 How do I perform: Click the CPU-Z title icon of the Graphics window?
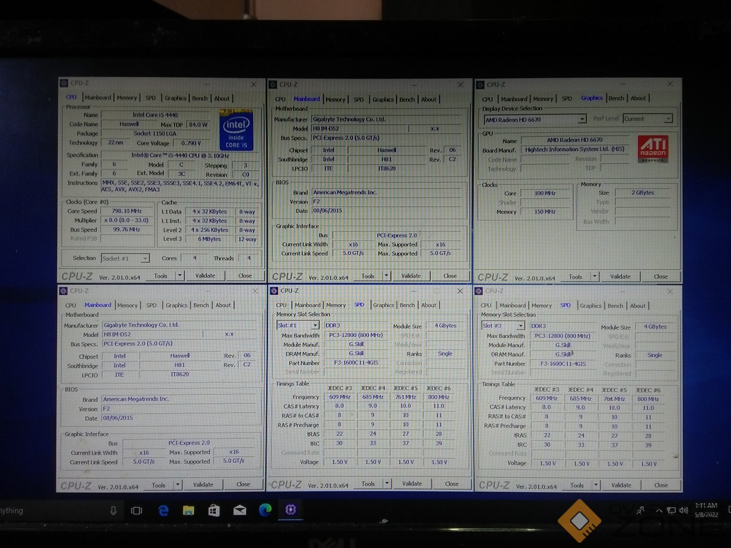480,85
